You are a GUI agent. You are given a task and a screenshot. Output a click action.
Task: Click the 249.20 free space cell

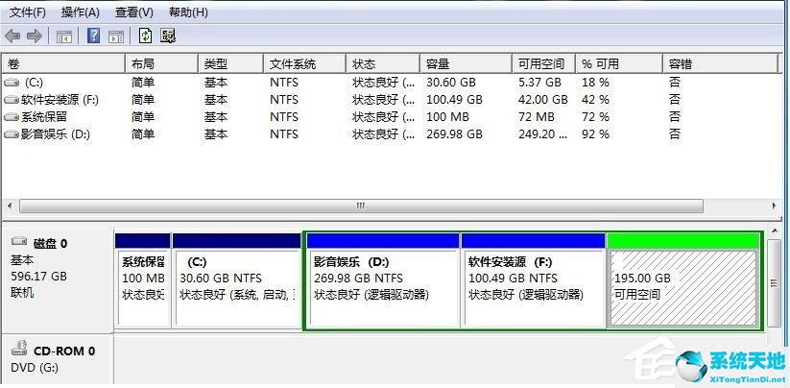tap(542, 134)
